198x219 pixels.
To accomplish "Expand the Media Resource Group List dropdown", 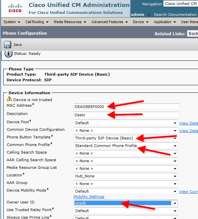I will coord(126,168).
